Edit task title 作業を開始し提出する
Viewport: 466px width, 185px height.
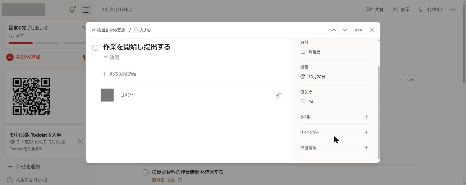(x=137, y=47)
